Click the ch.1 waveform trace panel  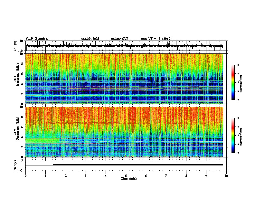point(126,46)
